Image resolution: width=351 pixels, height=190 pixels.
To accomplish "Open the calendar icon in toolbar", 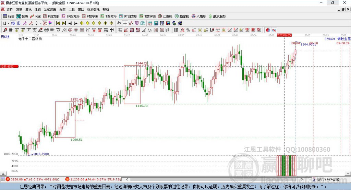I will (150, 23).
